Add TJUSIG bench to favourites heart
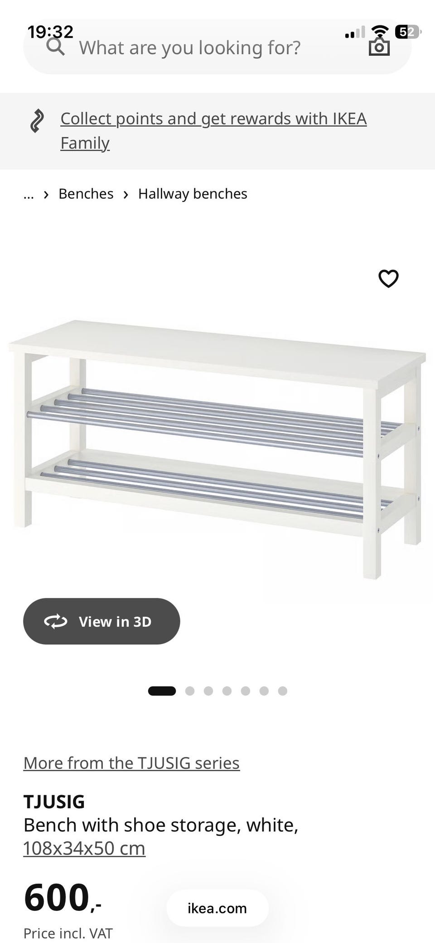435x943 pixels. [x=388, y=279]
